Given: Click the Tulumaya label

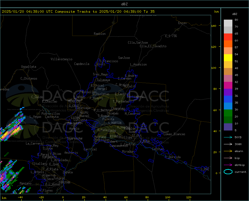Looking at the screenshot, I should click(103, 80).
